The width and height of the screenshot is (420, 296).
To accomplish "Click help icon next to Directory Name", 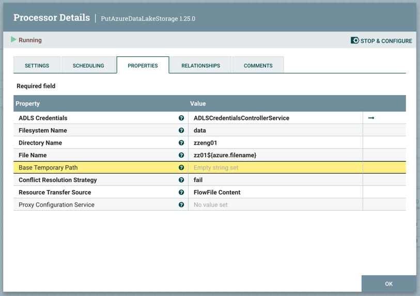I will [x=181, y=143].
